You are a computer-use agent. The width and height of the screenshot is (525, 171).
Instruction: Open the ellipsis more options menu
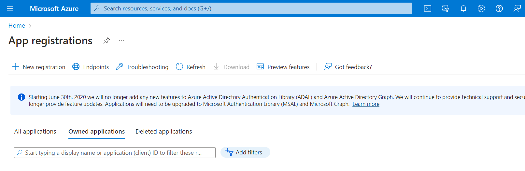click(x=121, y=41)
